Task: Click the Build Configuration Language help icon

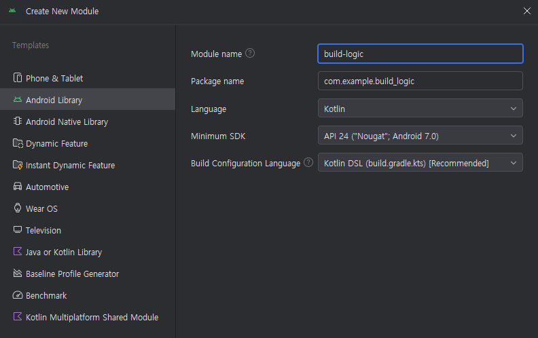Action: click(x=308, y=162)
